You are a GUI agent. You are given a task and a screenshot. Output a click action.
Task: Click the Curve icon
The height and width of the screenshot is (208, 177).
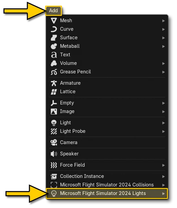(54, 29)
